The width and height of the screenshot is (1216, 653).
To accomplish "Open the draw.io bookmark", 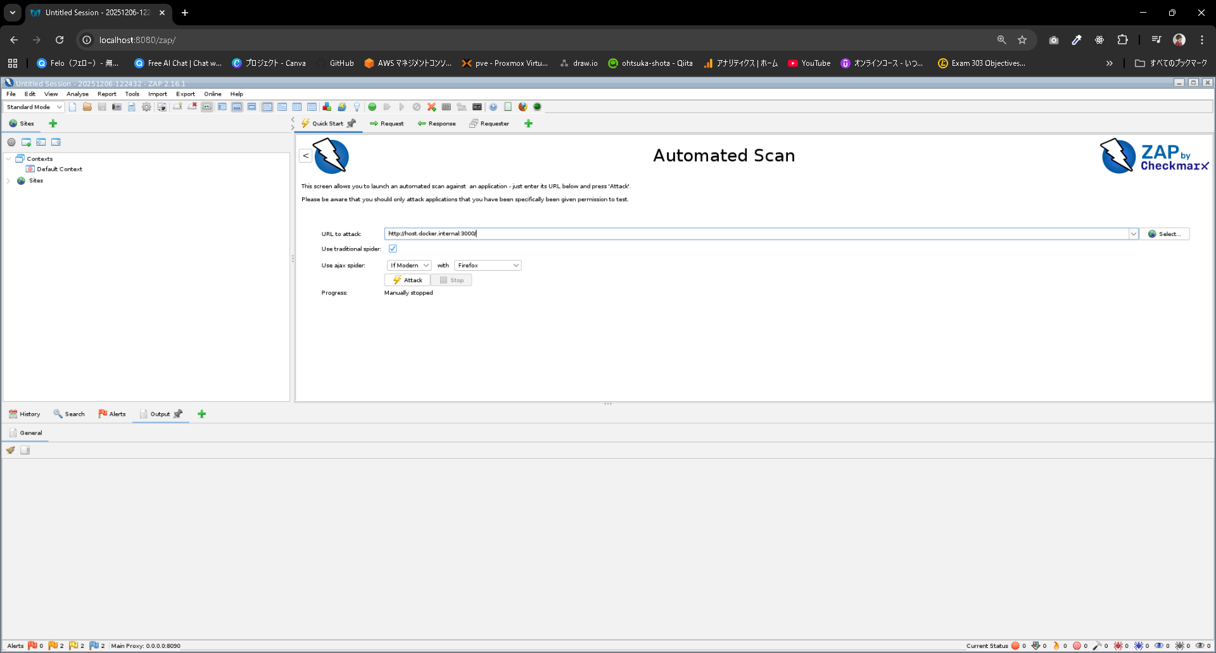I will [579, 63].
